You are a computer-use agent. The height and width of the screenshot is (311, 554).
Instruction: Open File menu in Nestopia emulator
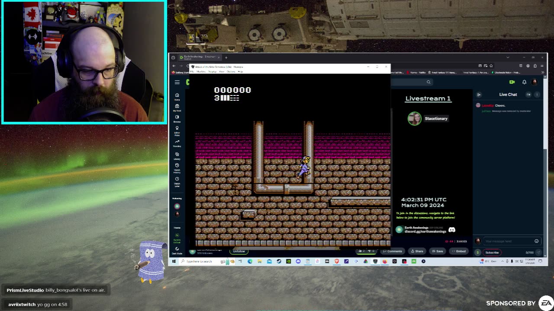click(193, 72)
